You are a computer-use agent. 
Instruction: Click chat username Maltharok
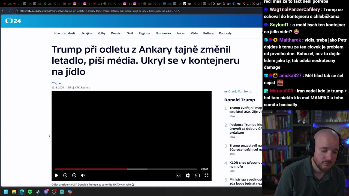(x=290, y=40)
